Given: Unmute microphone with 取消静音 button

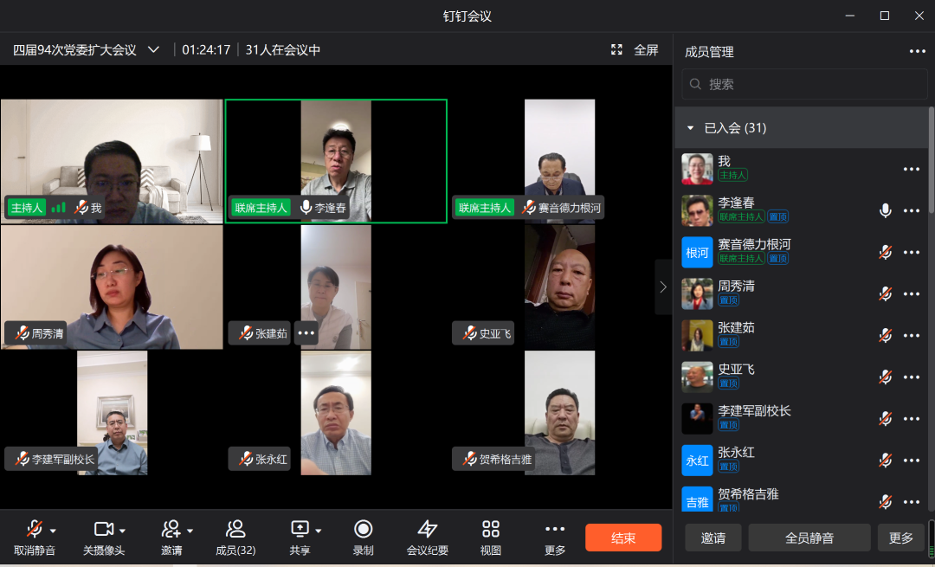Looking at the screenshot, I should point(34,538).
